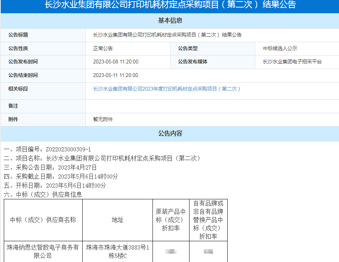Select the 中标候选人公示 value
This screenshot has width=339, height=262.
click(x=280, y=48)
